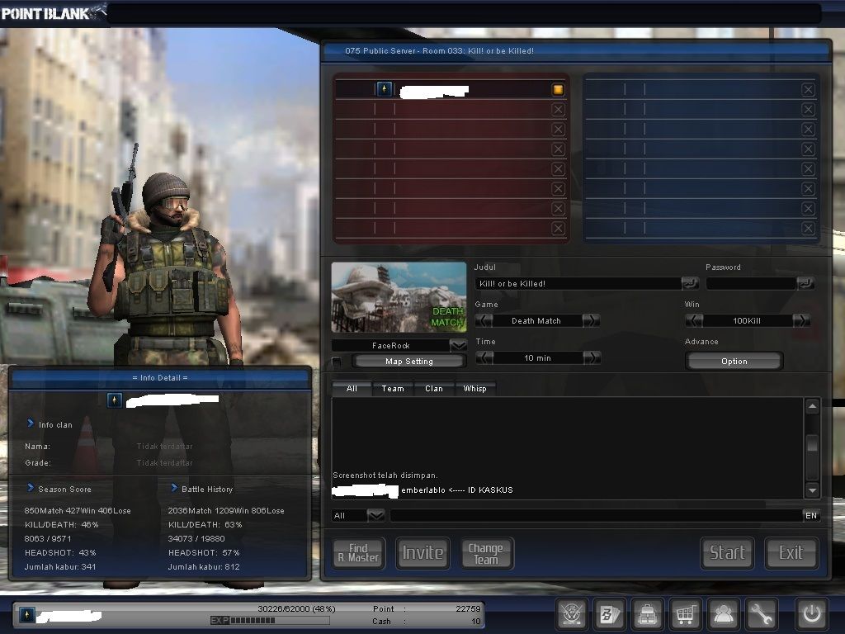
Task: Decrease Win kill limit with left arrow
Action: [694, 321]
